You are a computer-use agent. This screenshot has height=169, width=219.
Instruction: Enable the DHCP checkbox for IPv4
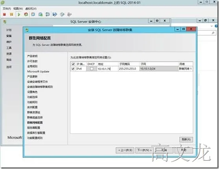(x=92, y=69)
